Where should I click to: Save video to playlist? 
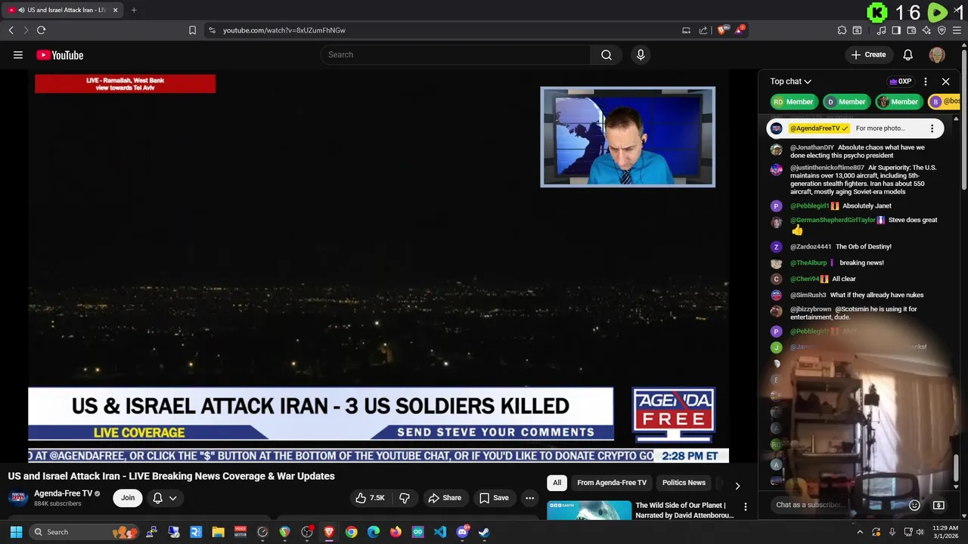[x=494, y=497]
